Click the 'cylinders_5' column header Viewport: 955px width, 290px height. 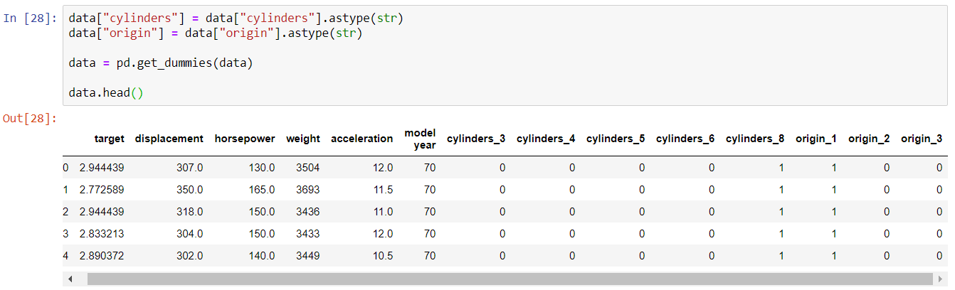[x=616, y=139]
